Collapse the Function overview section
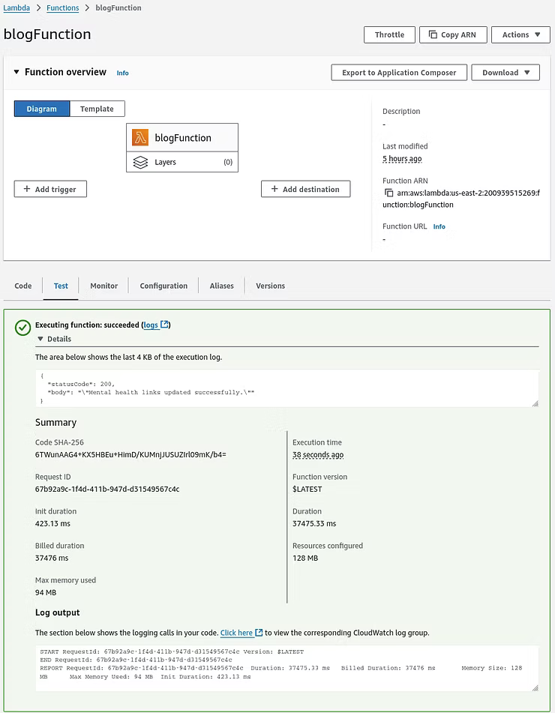The image size is (555, 713). [x=16, y=72]
